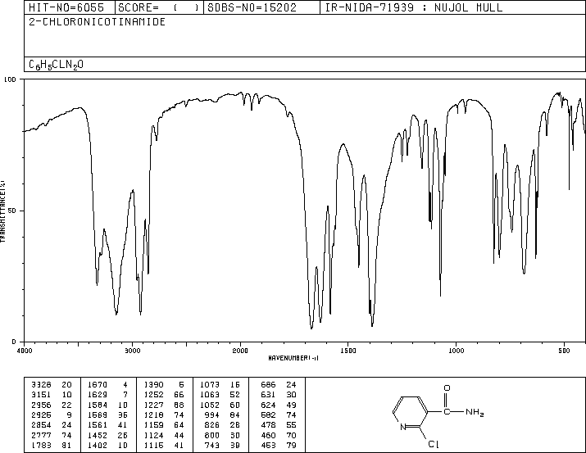Viewport: 586px width, 453px height.
Task: Select the IR-NIDA-71939 NUJOL MULL label
Action: coord(414,7)
